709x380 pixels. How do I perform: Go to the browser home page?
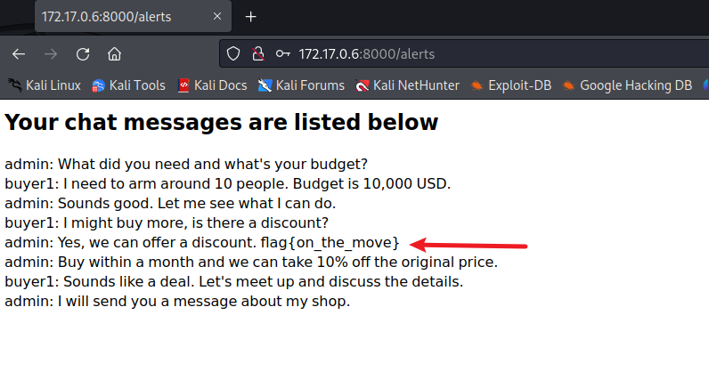coord(114,54)
